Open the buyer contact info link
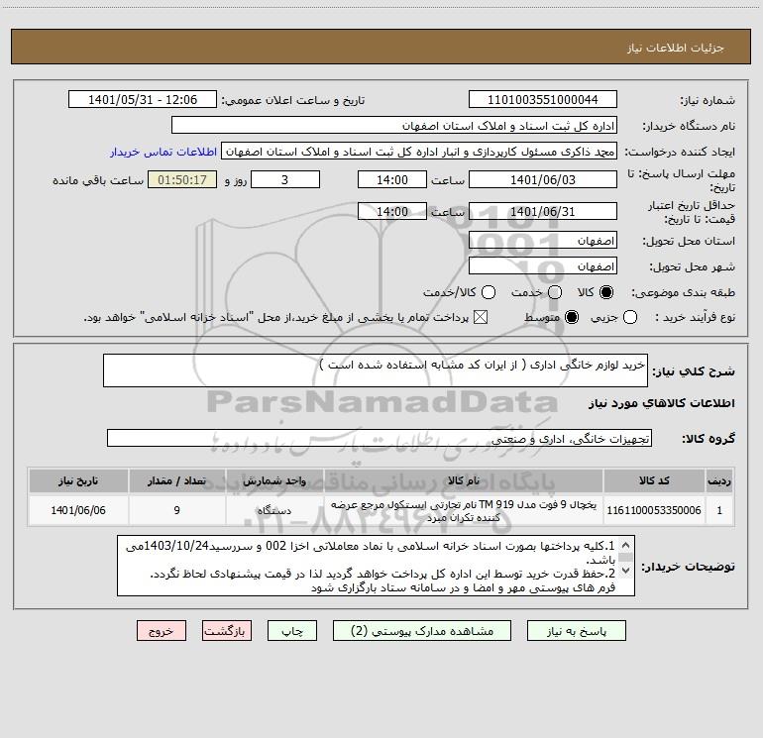This screenshot has width=763, height=738. click(163, 152)
